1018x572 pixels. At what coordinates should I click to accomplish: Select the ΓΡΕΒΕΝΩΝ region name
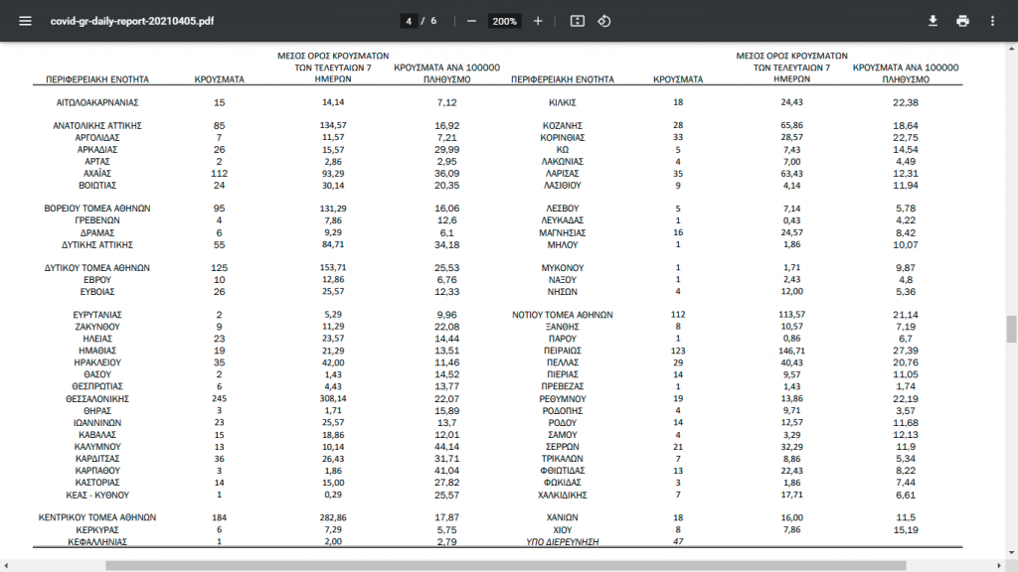97,220
